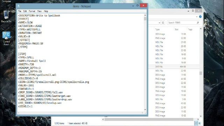224x126 pixels.
Task: Select the DAT File row in Explorer
Action: (174, 66)
